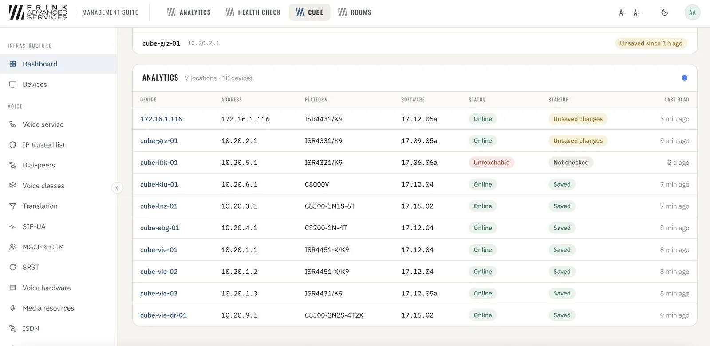Click the Last Read column header
This screenshot has height=346, width=710.
pyautogui.click(x=677, y=100)
